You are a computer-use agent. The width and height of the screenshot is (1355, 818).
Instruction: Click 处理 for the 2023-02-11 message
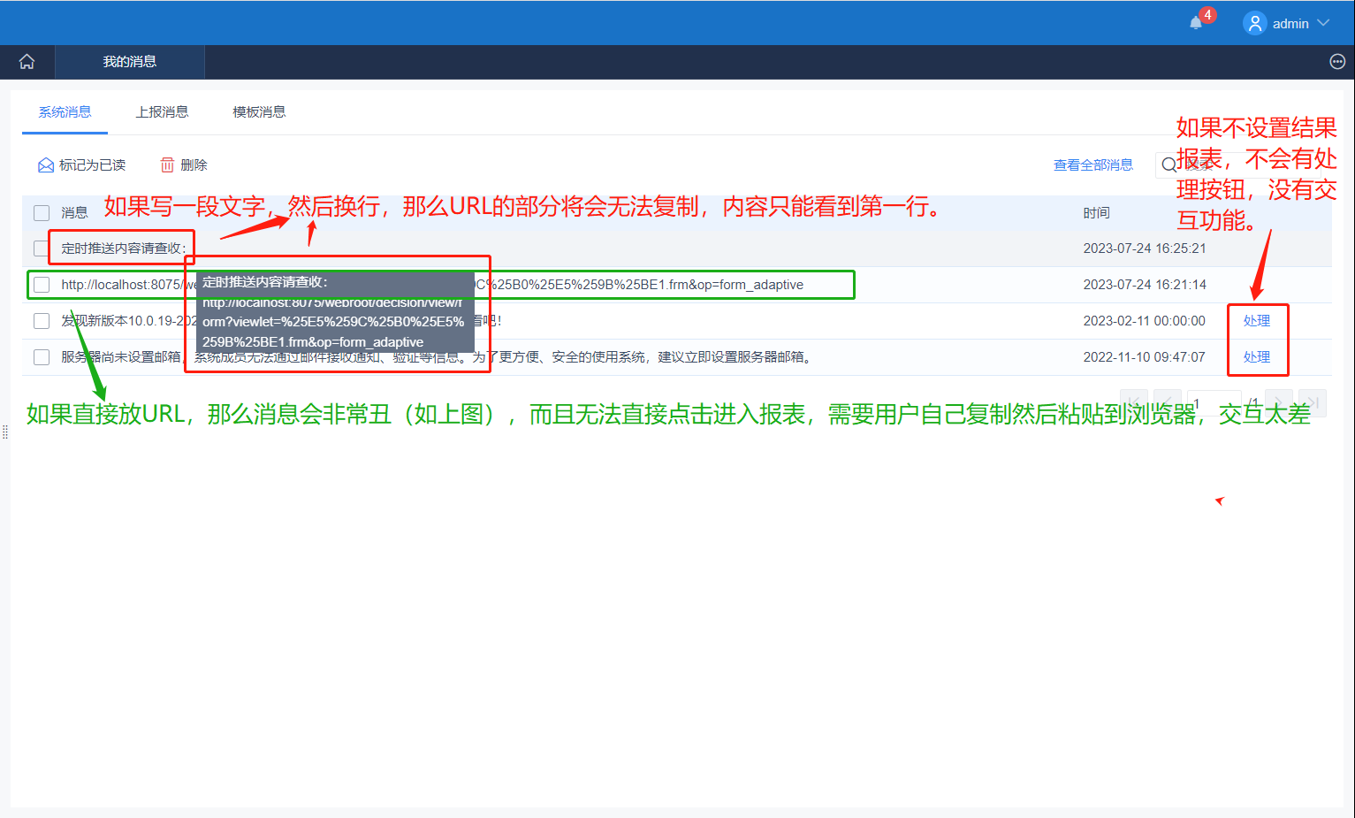click(x=1257, y=321)
